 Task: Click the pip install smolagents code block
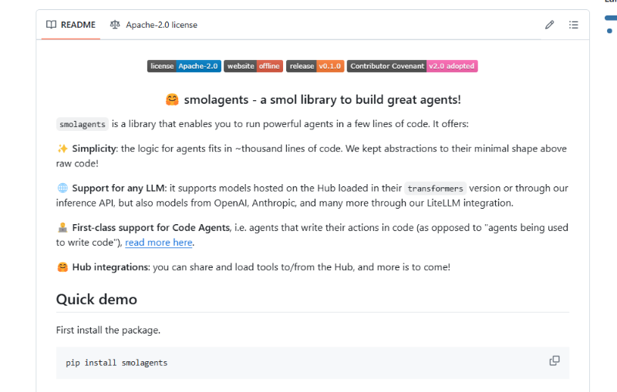312,363
